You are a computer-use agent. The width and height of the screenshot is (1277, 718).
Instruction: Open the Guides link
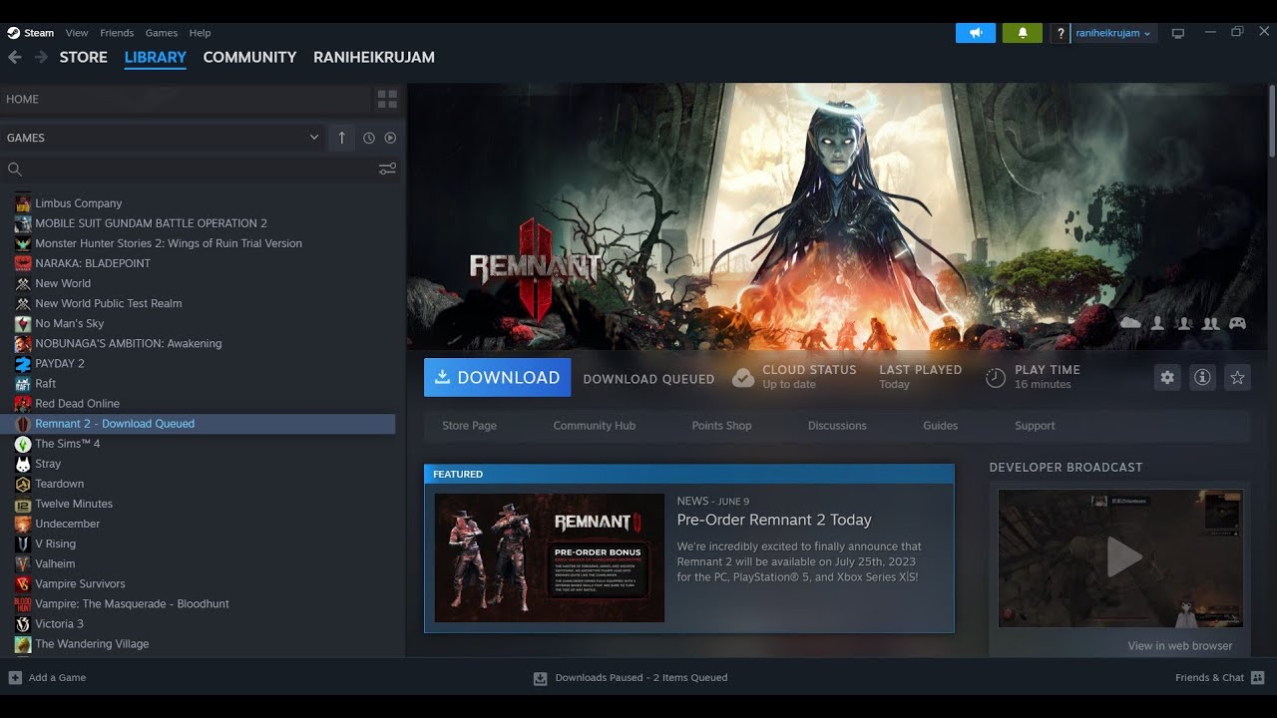click(x=940, y=425)
